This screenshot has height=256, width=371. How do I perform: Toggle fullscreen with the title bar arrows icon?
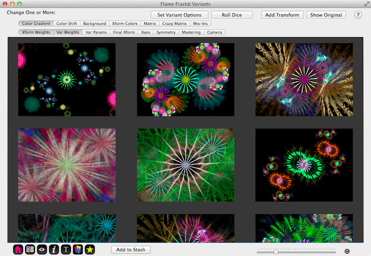pos(366,4)
